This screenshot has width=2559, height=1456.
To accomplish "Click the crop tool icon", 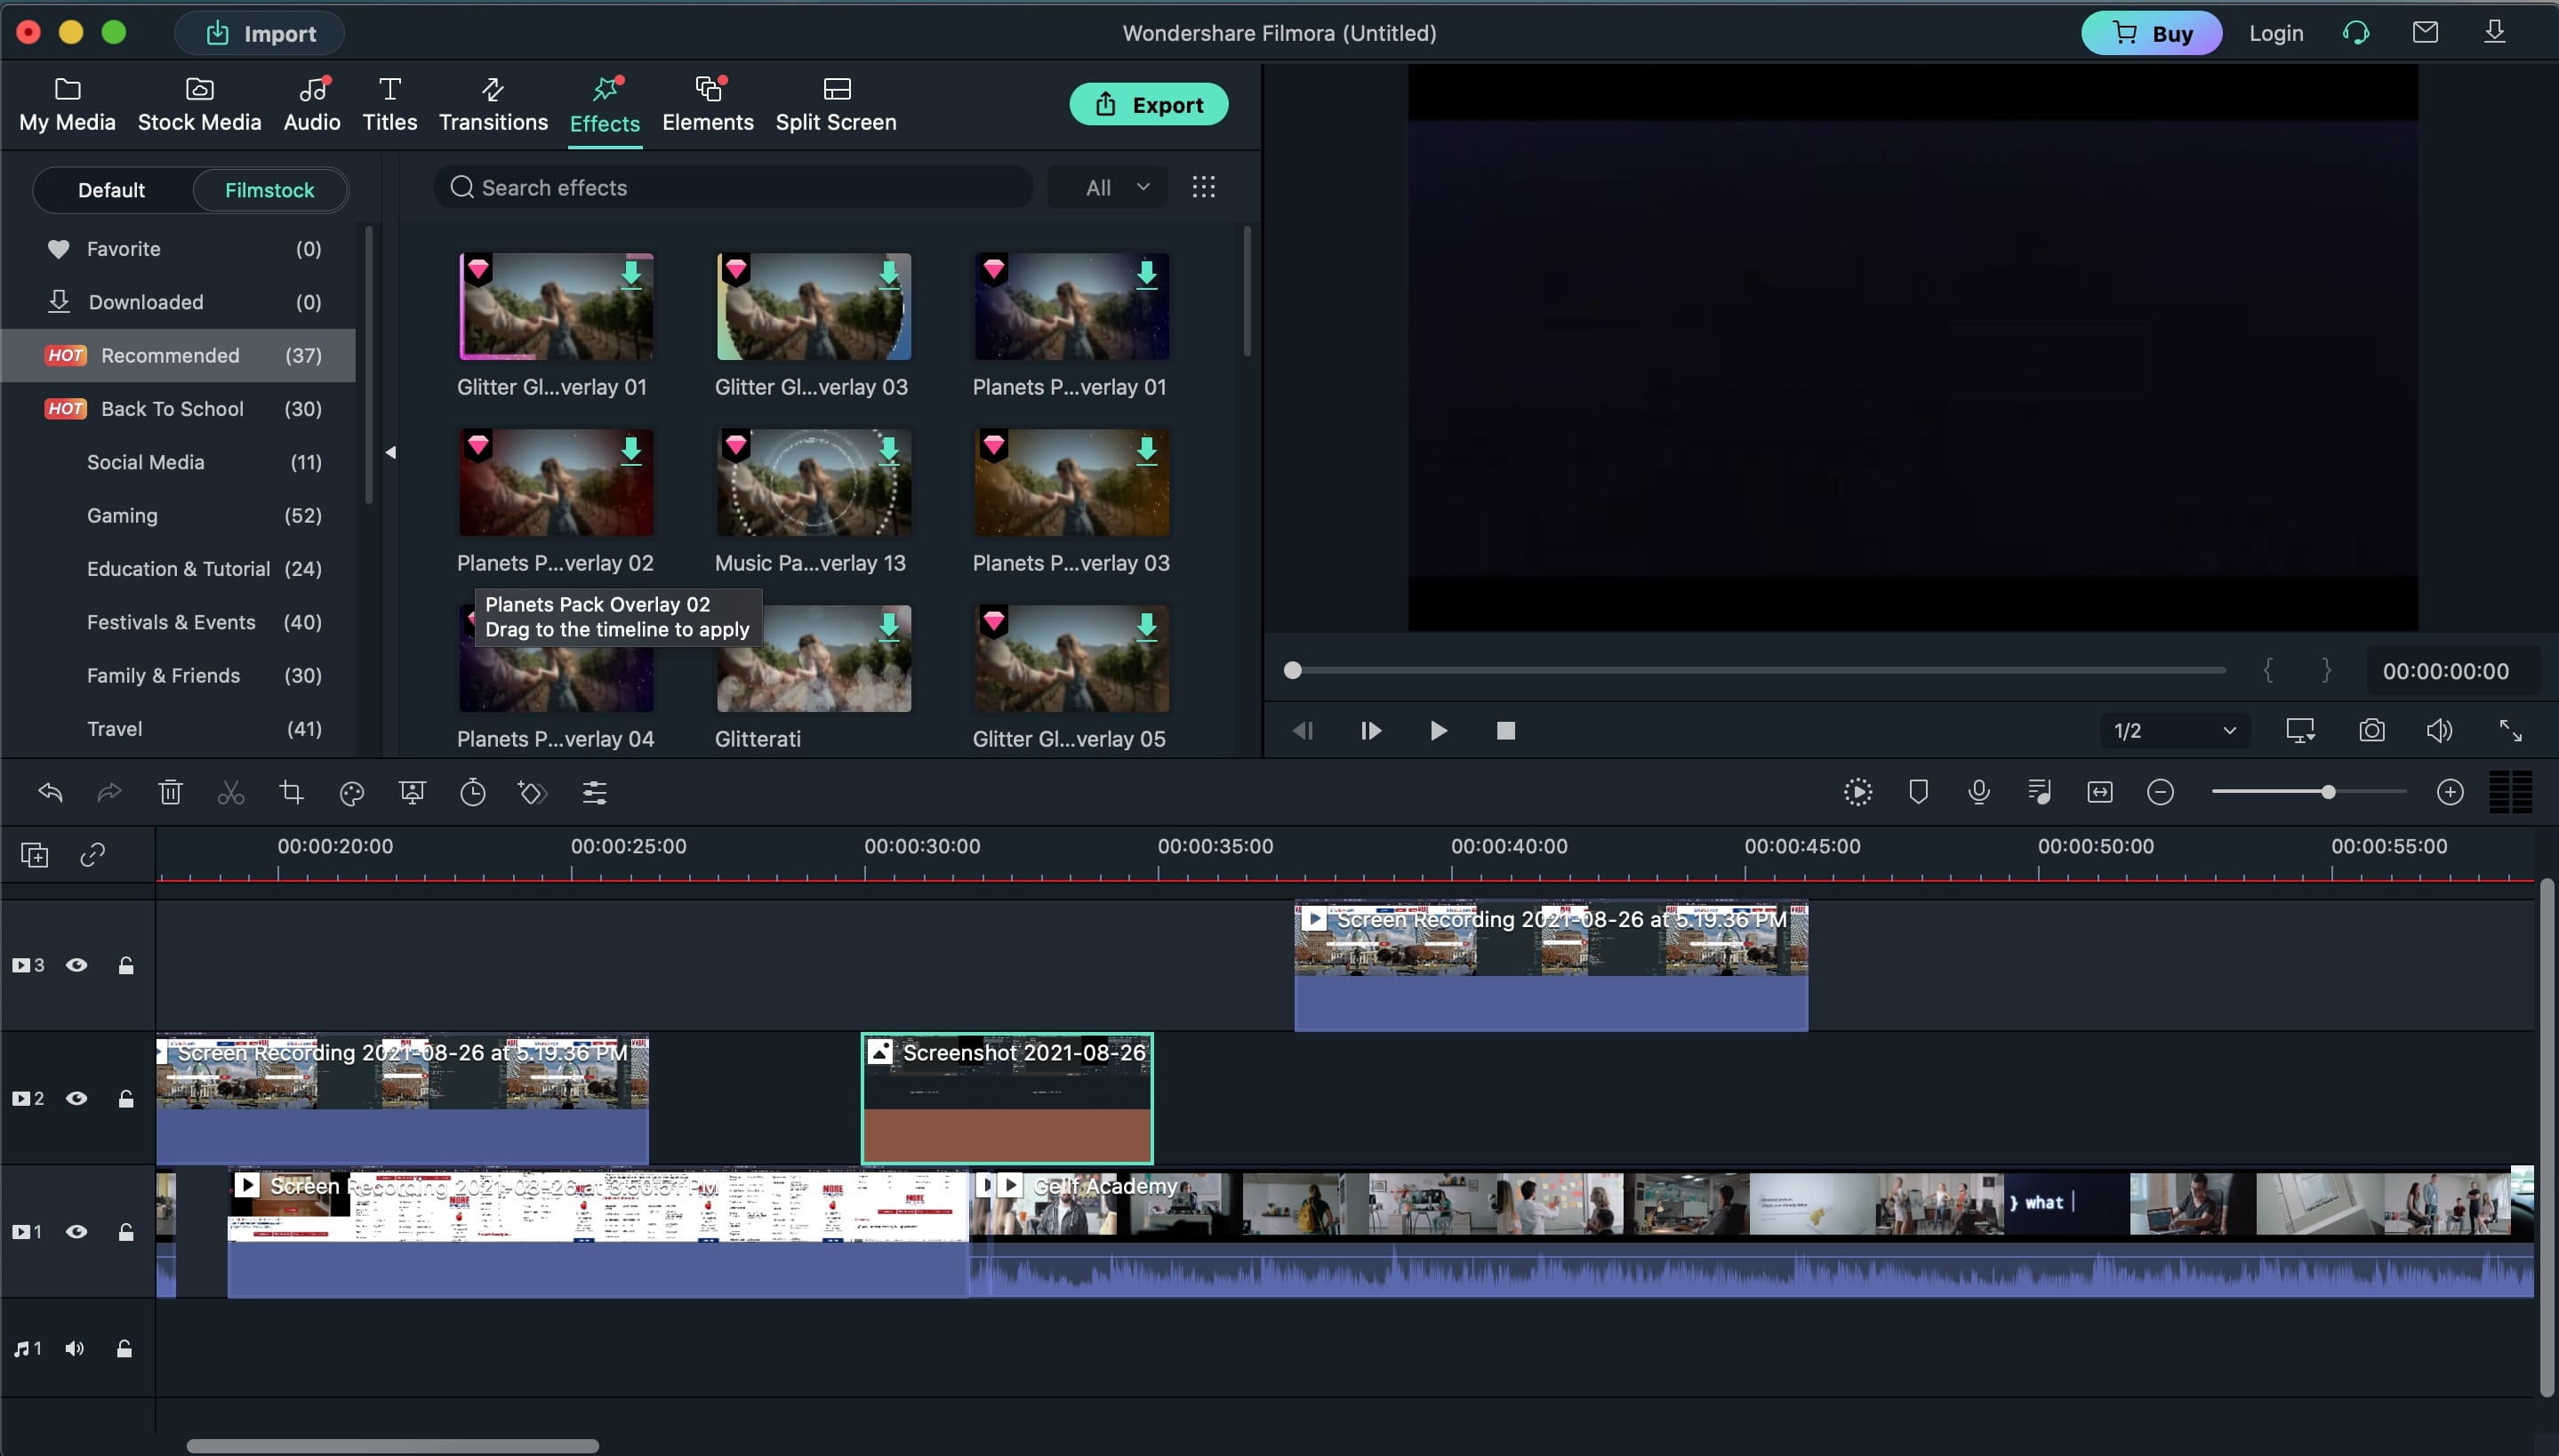I will (x=291, y=793).
